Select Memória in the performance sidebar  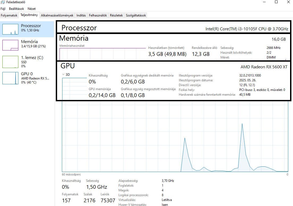coord(27,45)
